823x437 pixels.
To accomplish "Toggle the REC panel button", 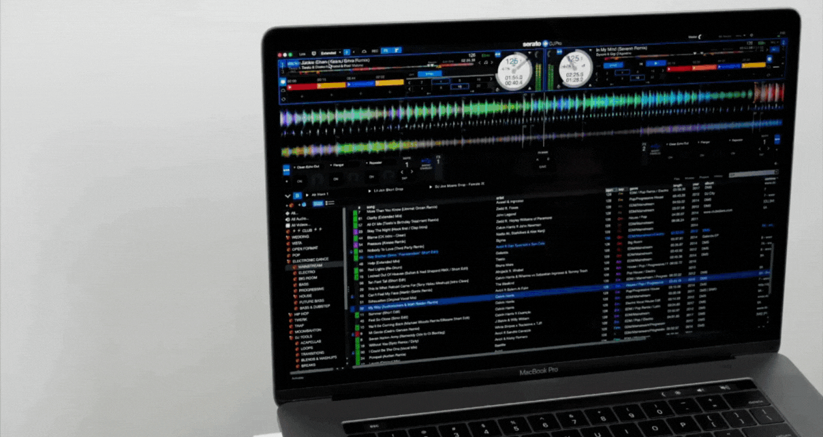I will tap(375, 51).
